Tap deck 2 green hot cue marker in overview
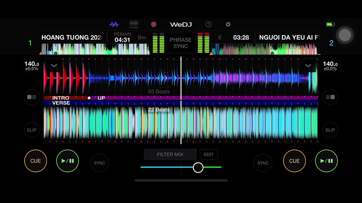The image size is (362, 203). 272,53
